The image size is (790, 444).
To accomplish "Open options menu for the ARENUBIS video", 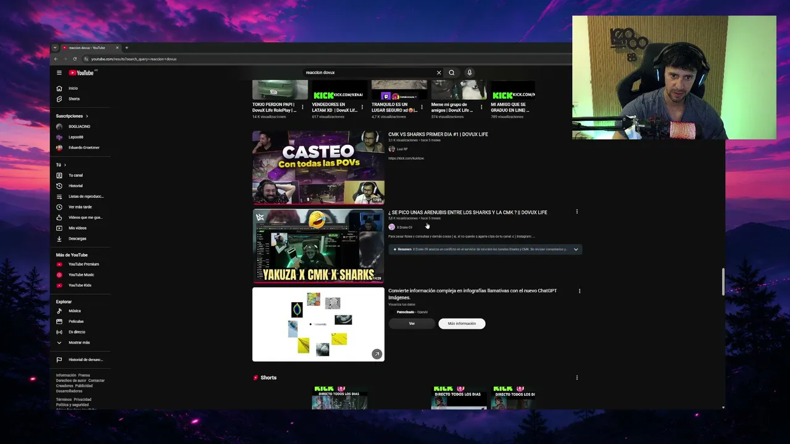I will coord(577,212).
